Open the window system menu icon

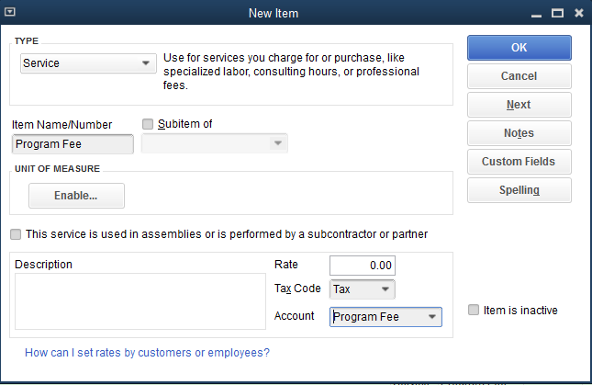[x=10, y=12]
